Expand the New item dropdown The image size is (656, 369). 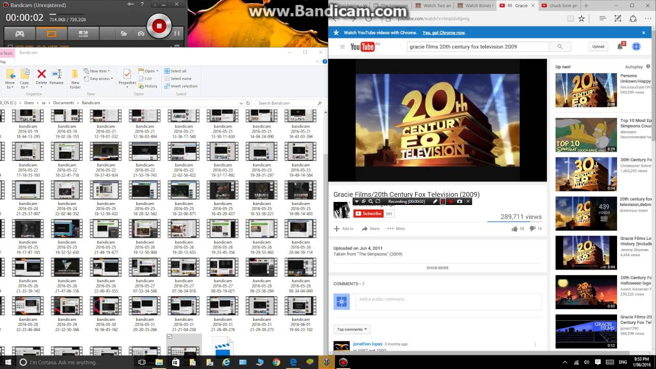(x=97, y=71)
